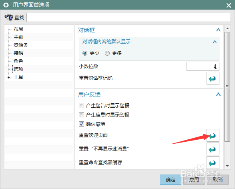Click the 确定 button
Image resolution: width=235 pixels, height=189 pixels.
[171, 179]
